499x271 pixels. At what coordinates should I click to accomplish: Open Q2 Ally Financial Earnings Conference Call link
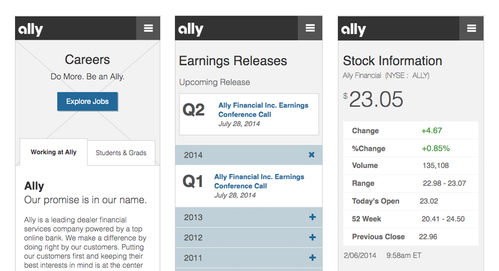pyautogui.click(x=263, y=110)
